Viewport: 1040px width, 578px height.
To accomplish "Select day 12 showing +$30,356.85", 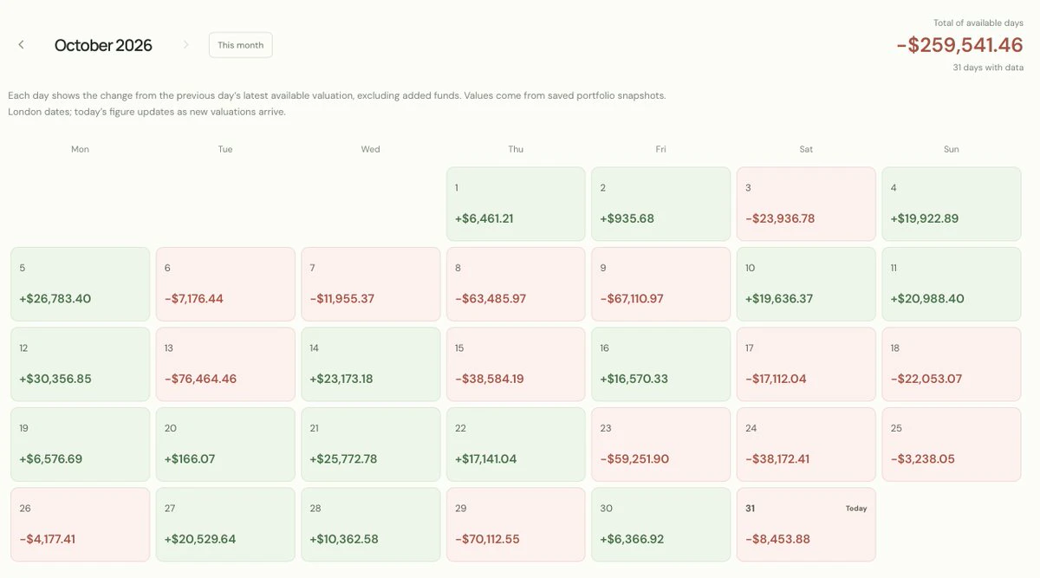I will (x=80, y=365).
